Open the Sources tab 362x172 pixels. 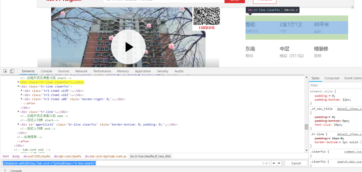(x=64, y=71)
